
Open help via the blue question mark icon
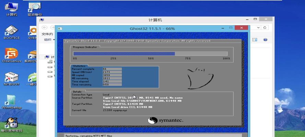tap(265, 40)
